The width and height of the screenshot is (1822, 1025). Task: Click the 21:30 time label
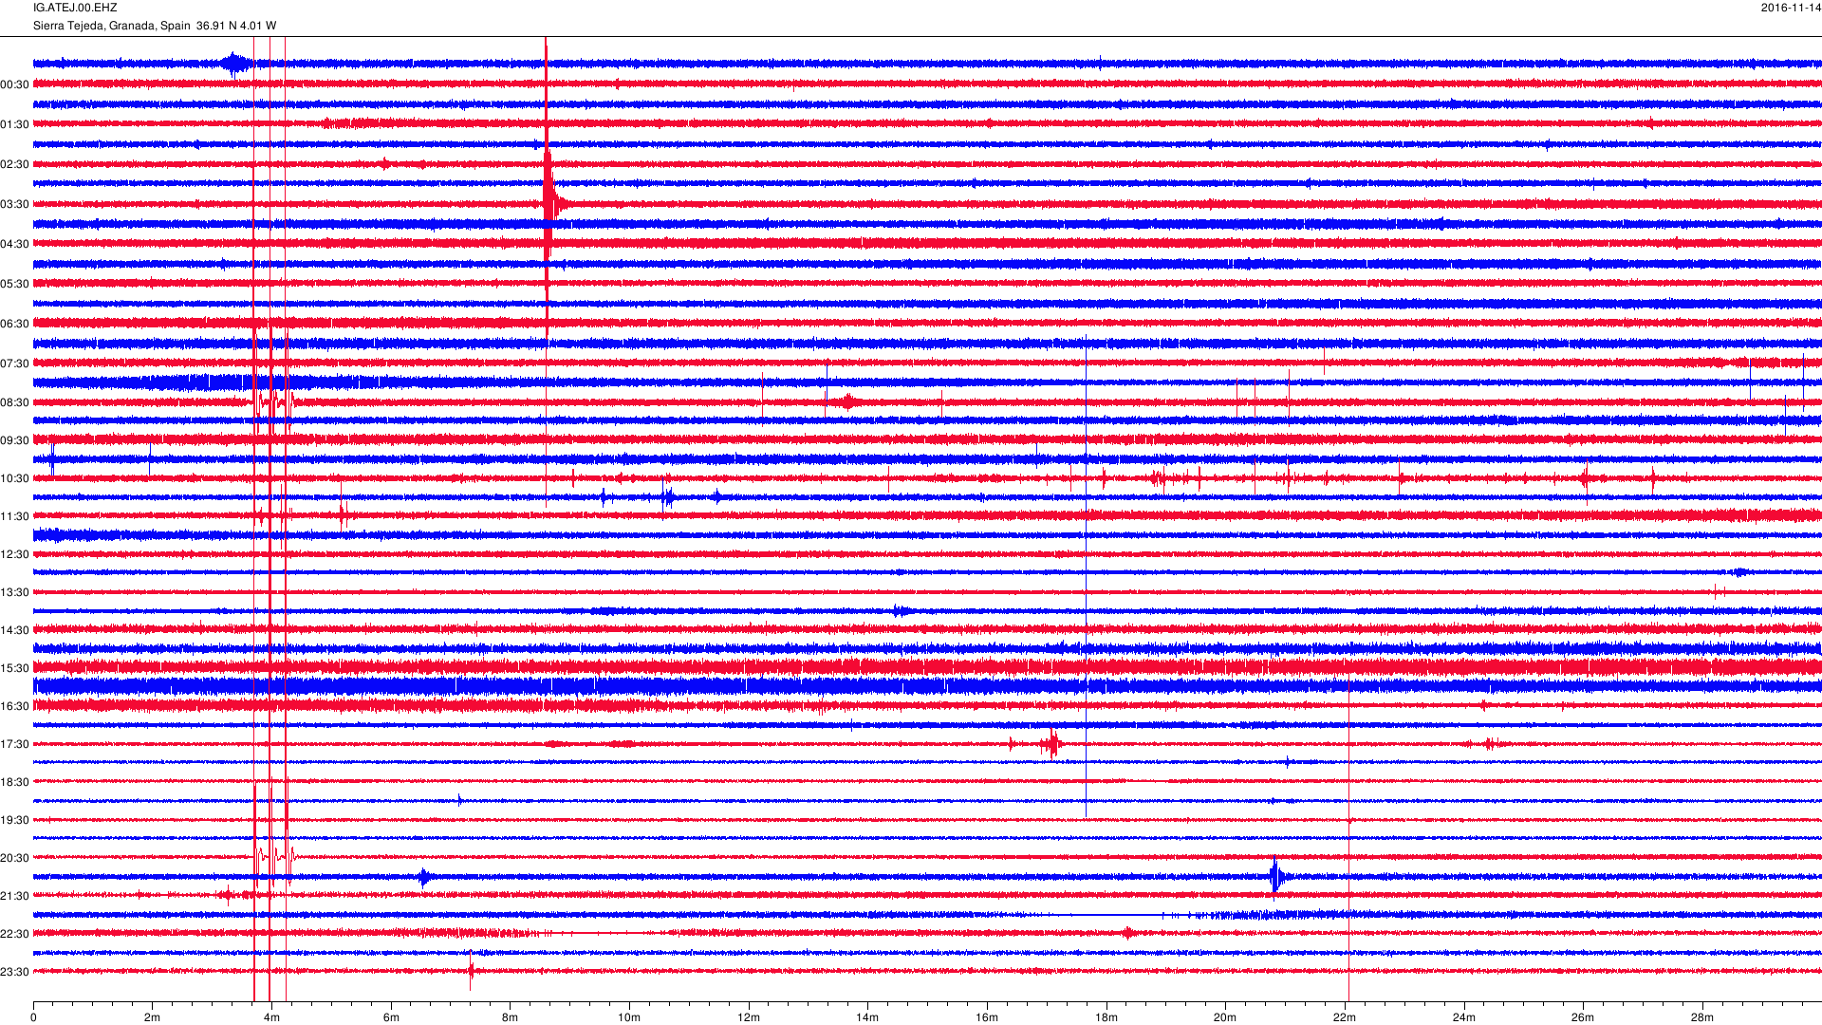click(14, 896)
